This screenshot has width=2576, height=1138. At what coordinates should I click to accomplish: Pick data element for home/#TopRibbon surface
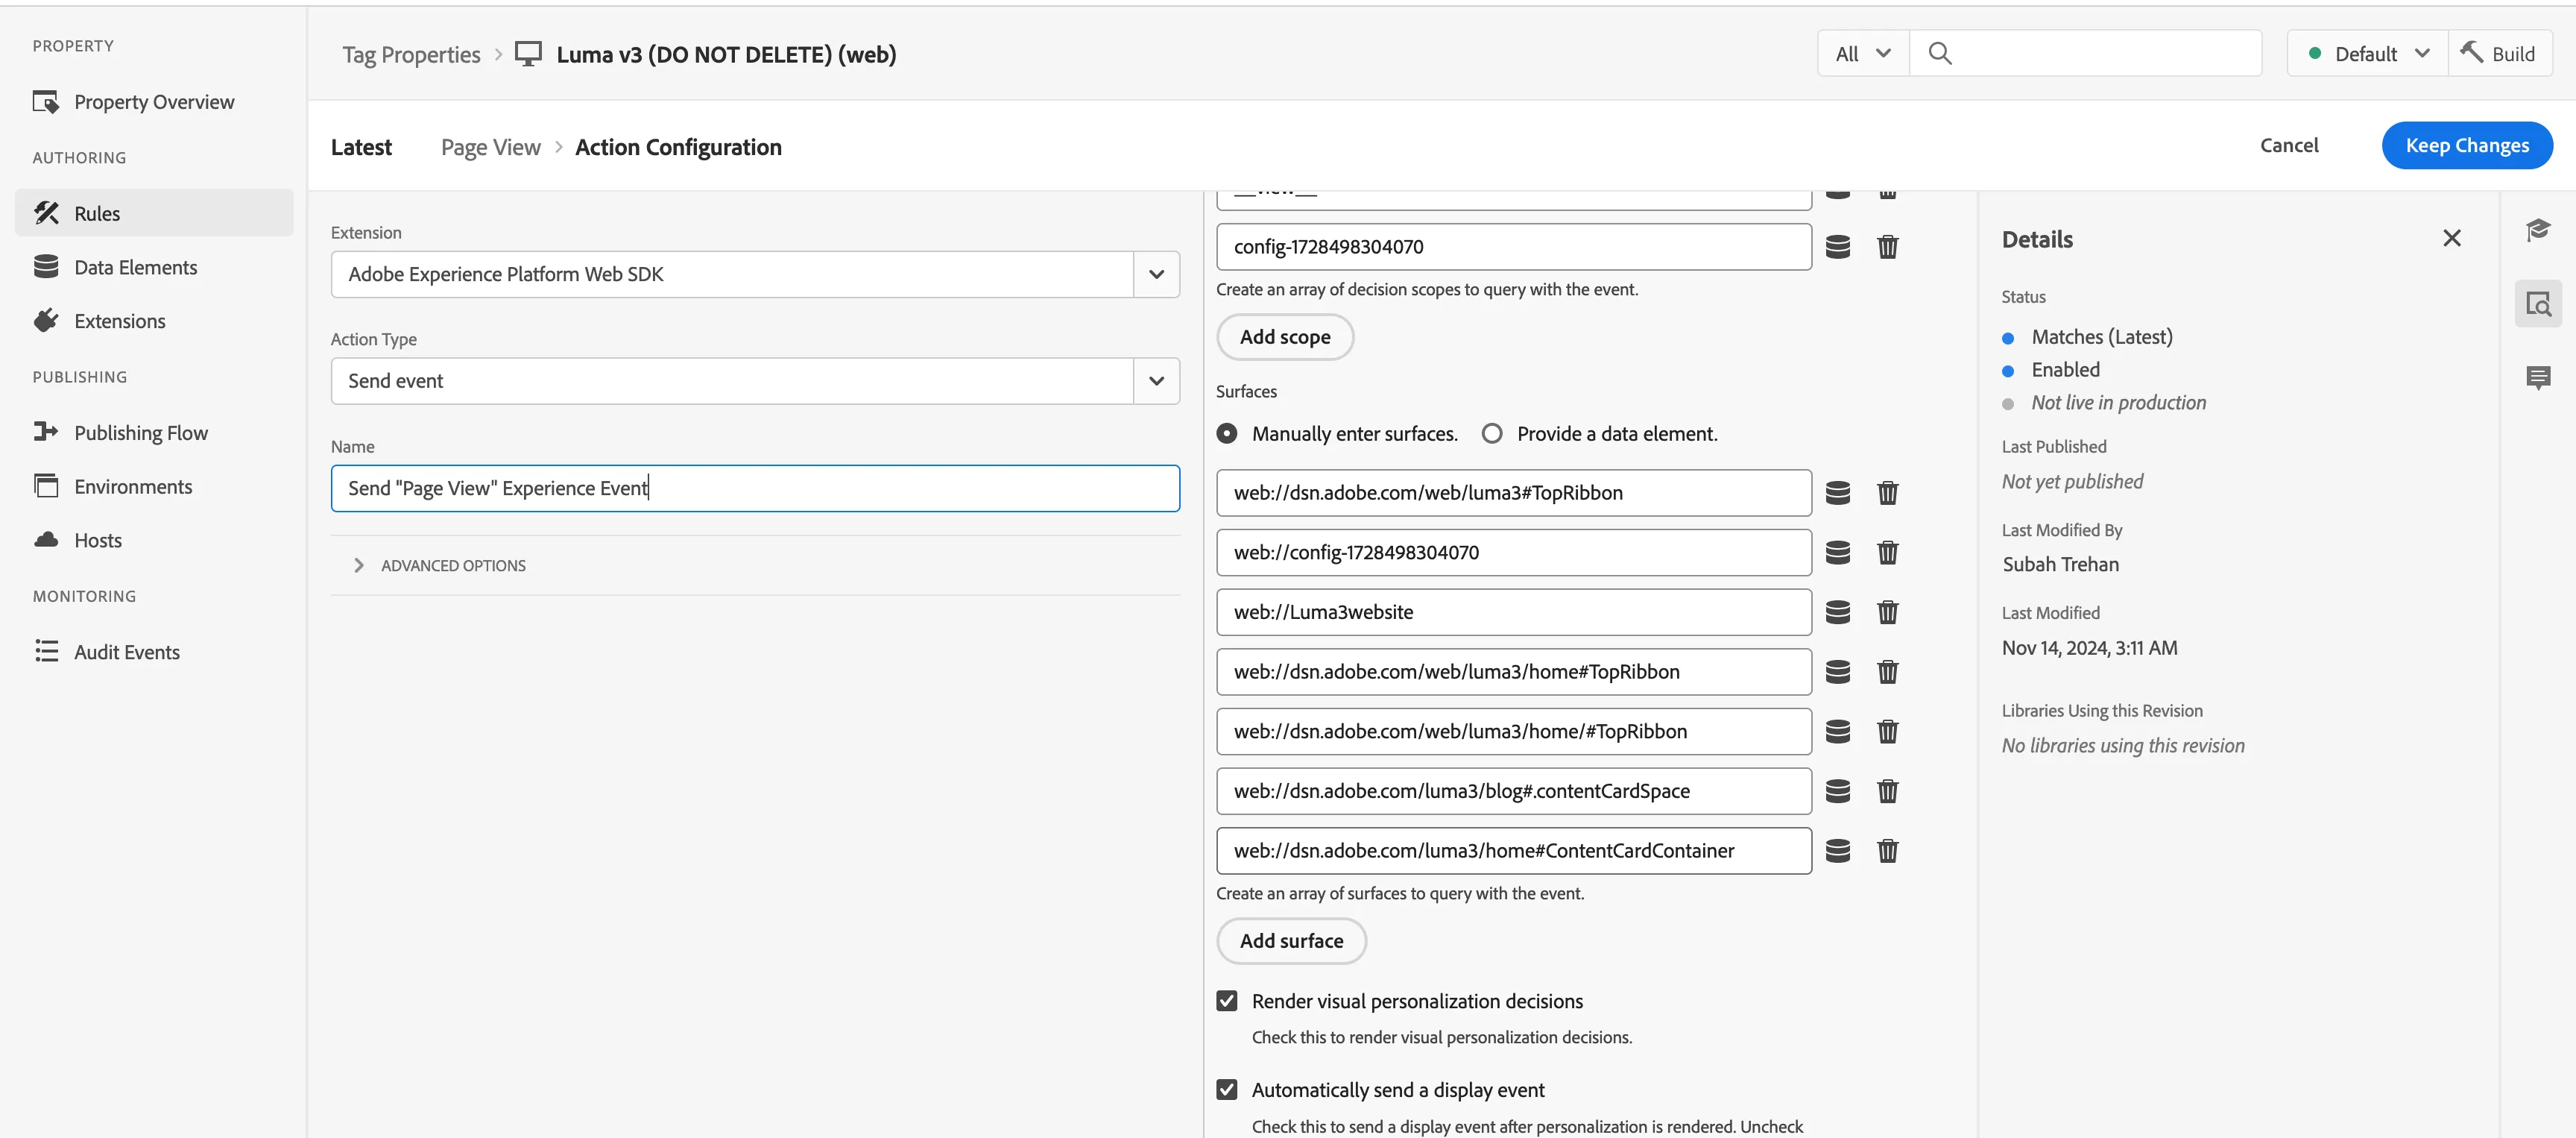tap(1838, 732)
